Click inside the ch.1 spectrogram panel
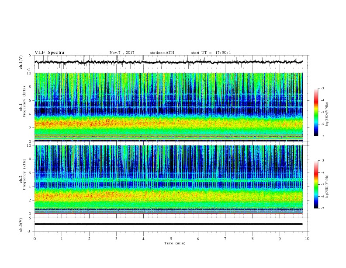The image size is (346, 268). point(168,107)
